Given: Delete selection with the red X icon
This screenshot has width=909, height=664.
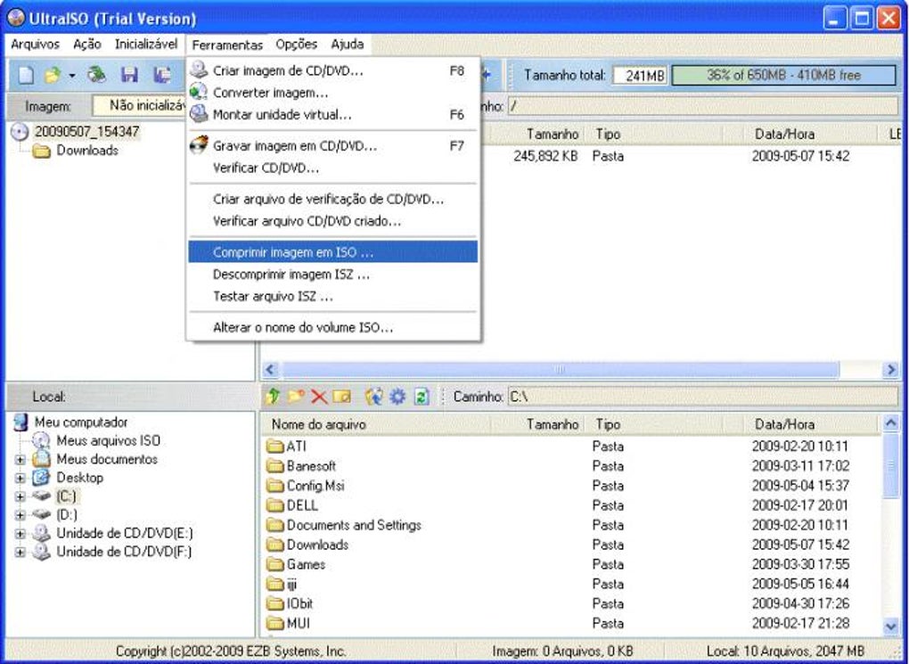Looking at the screenshot, I should (x=317, y=396).
